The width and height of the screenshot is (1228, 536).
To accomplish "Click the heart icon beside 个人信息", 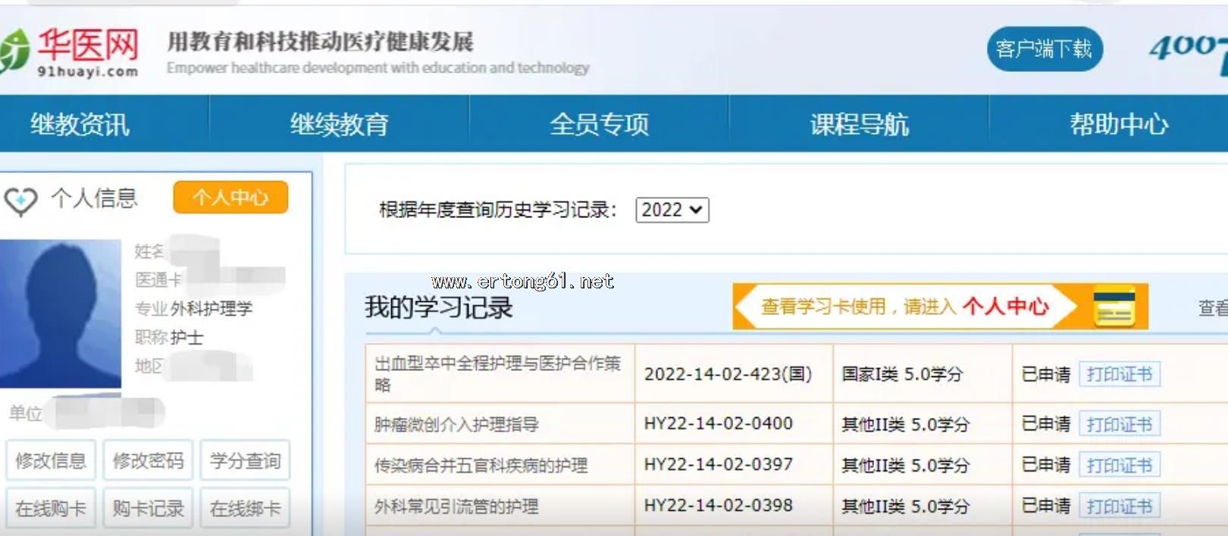I will [x=20, y=201].
